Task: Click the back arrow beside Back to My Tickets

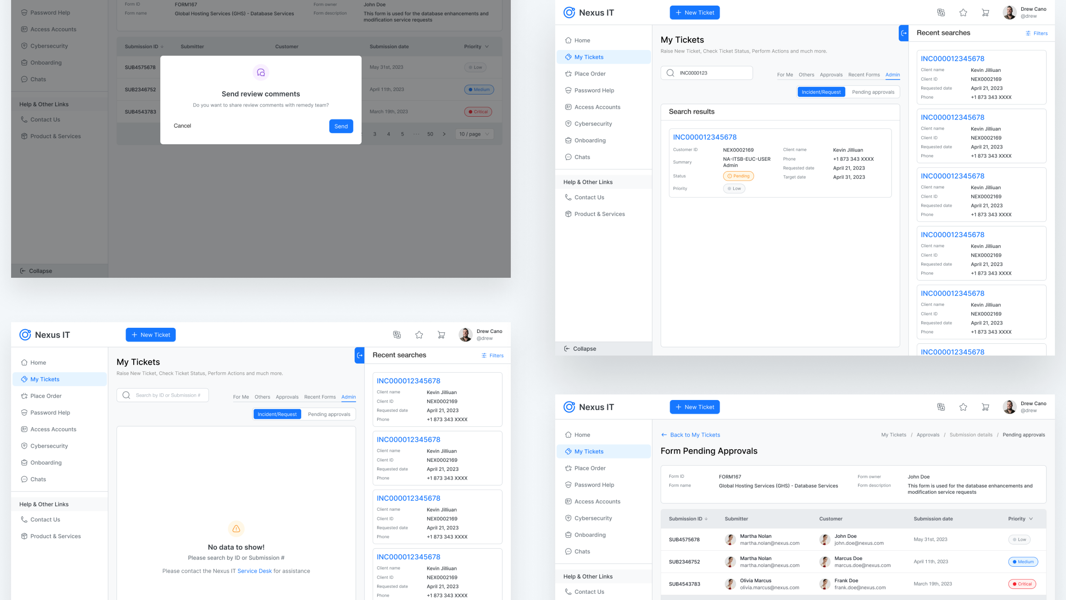Action: [664, 435]
